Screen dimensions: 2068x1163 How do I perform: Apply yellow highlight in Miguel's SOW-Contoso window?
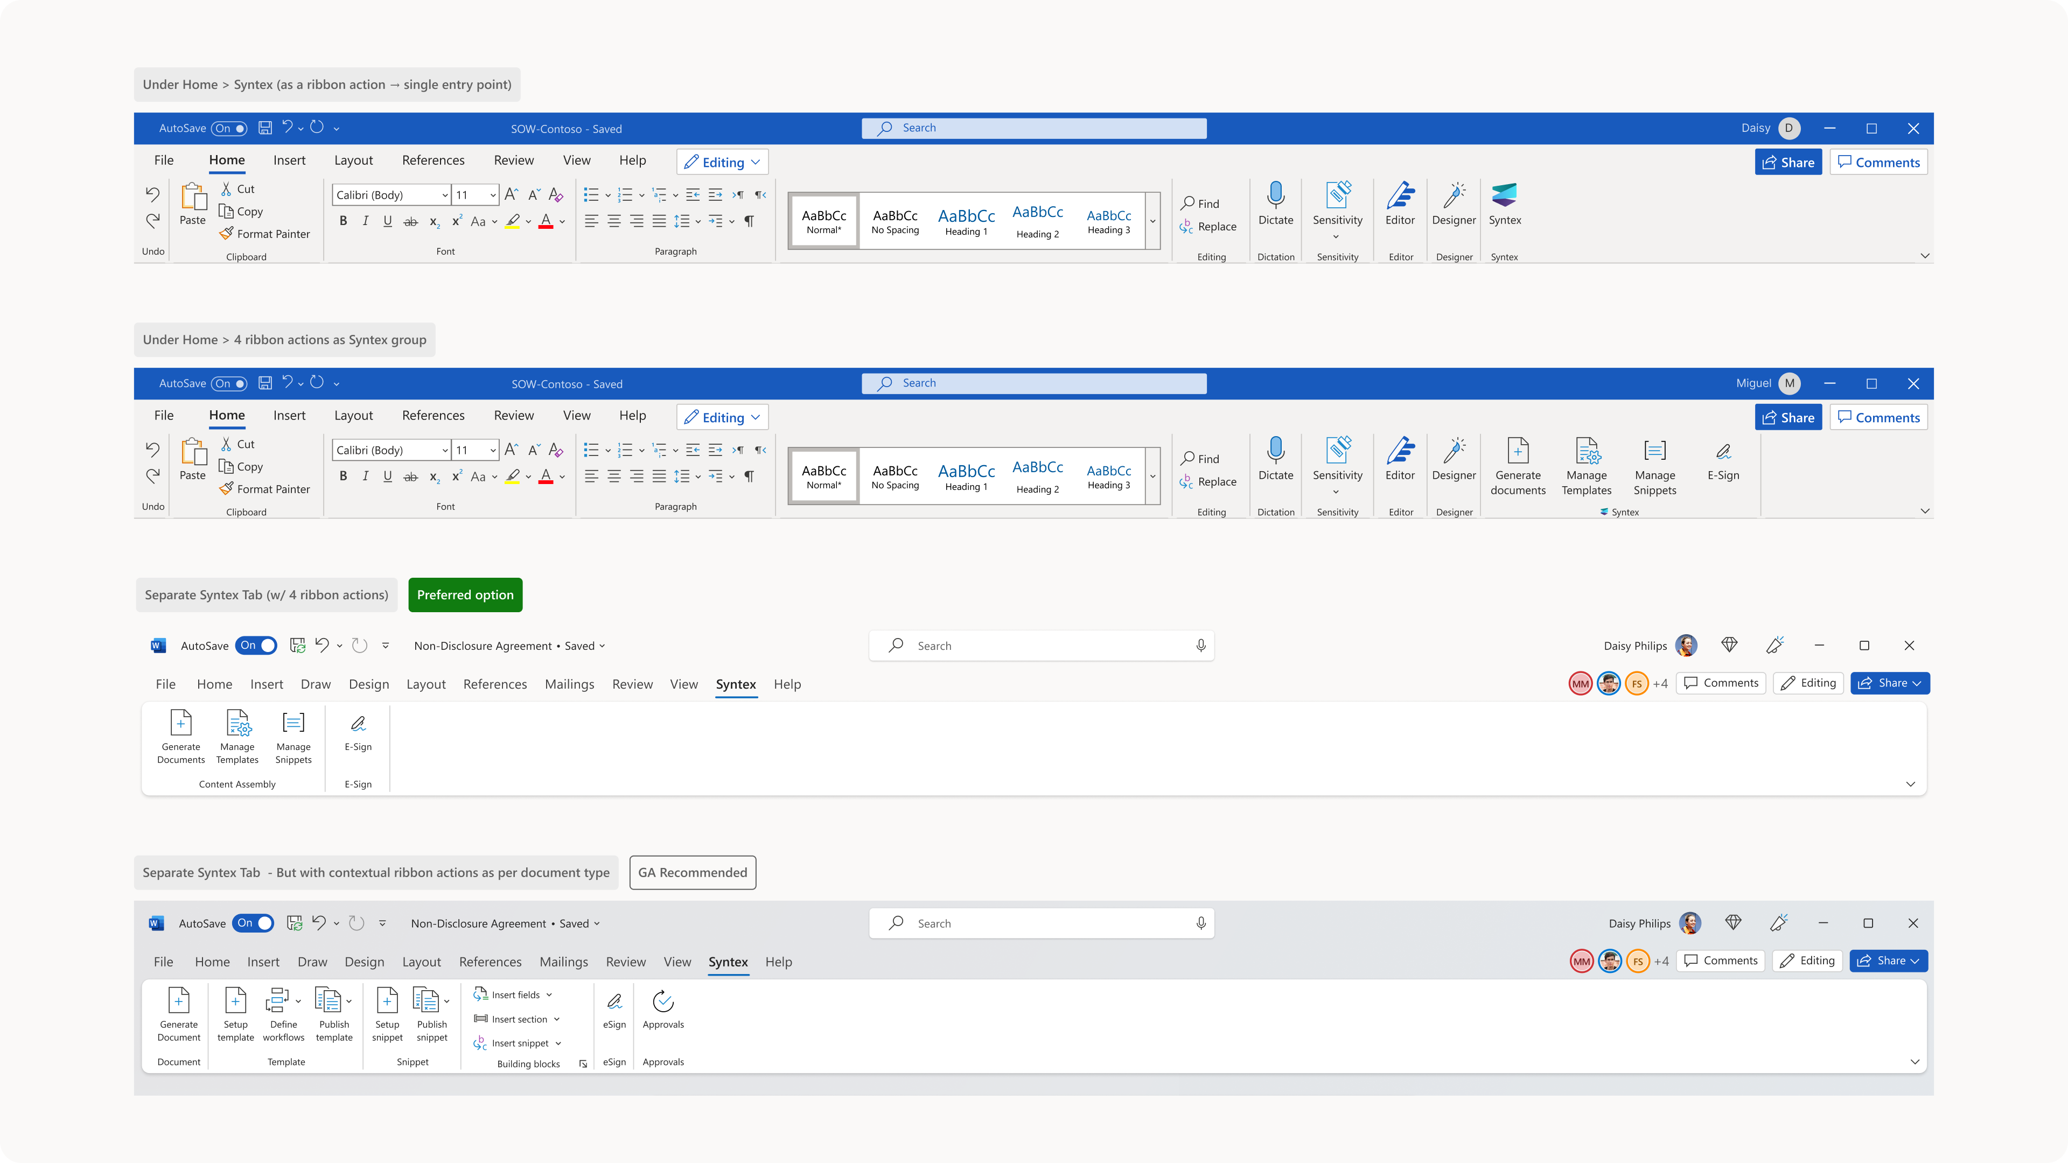click(x=512, y=476)
